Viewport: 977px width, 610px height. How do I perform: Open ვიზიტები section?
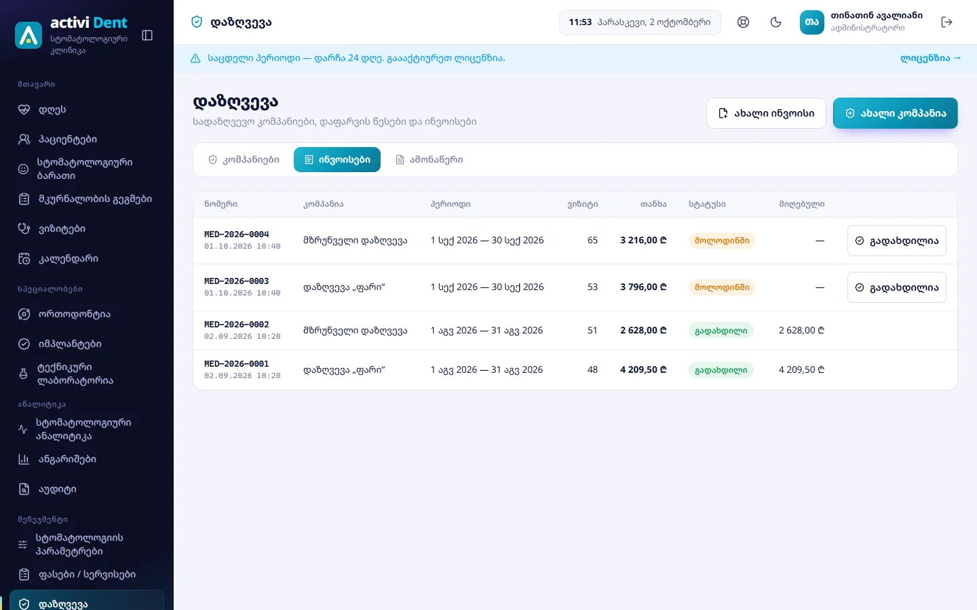click(x=87, y=229)
